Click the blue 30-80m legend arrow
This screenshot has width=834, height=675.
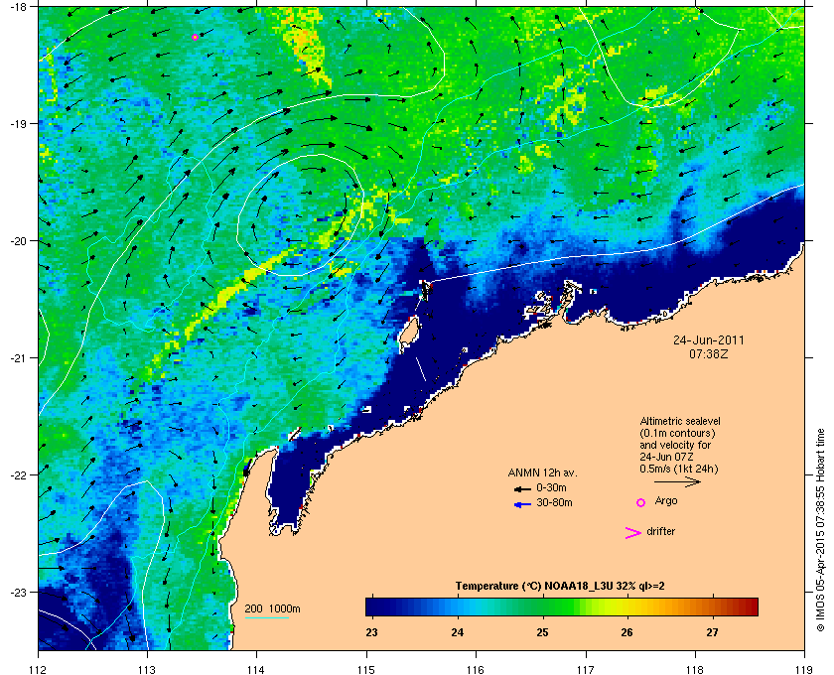click(522, 505)
